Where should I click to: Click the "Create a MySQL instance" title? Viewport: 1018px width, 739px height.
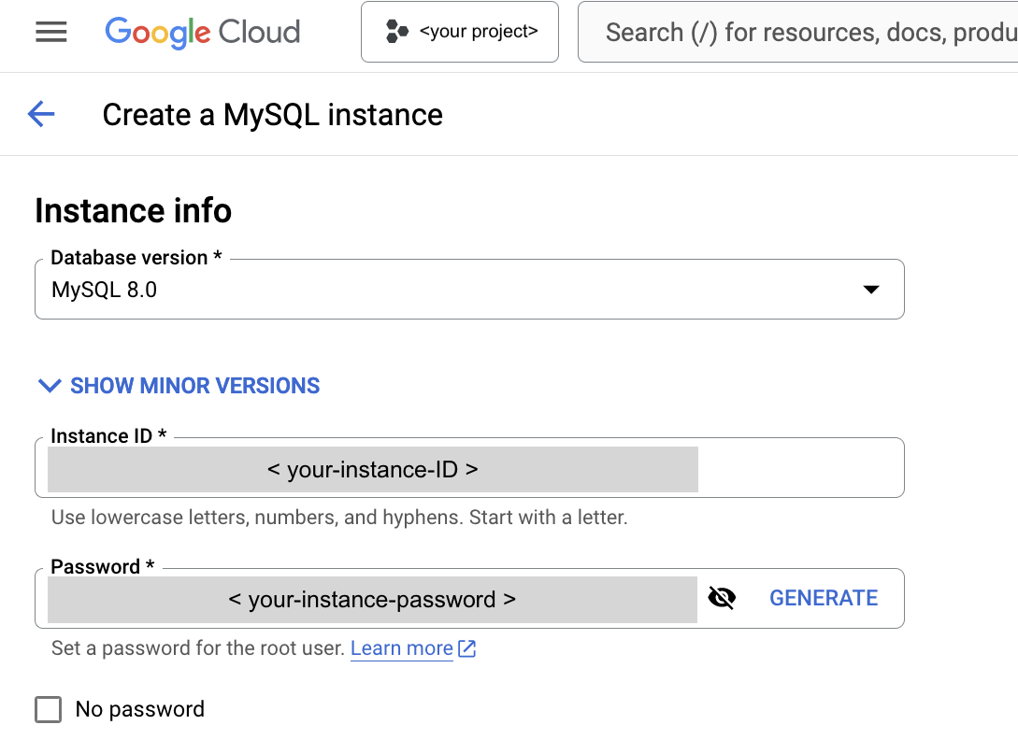click(272, 115)
